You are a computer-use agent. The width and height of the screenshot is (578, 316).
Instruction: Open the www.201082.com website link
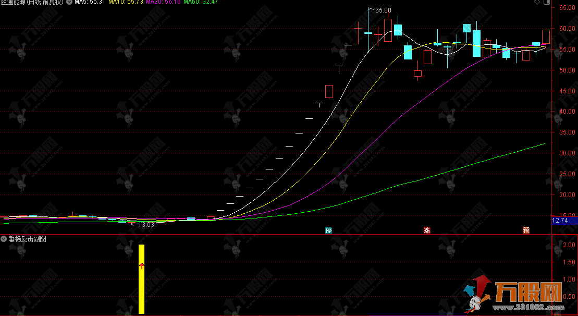(x=536, y=308)
